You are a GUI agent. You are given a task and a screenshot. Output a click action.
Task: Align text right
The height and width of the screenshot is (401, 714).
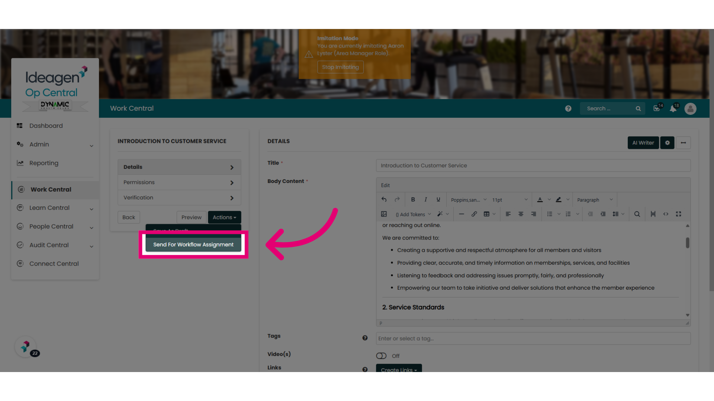pos(533,214)
